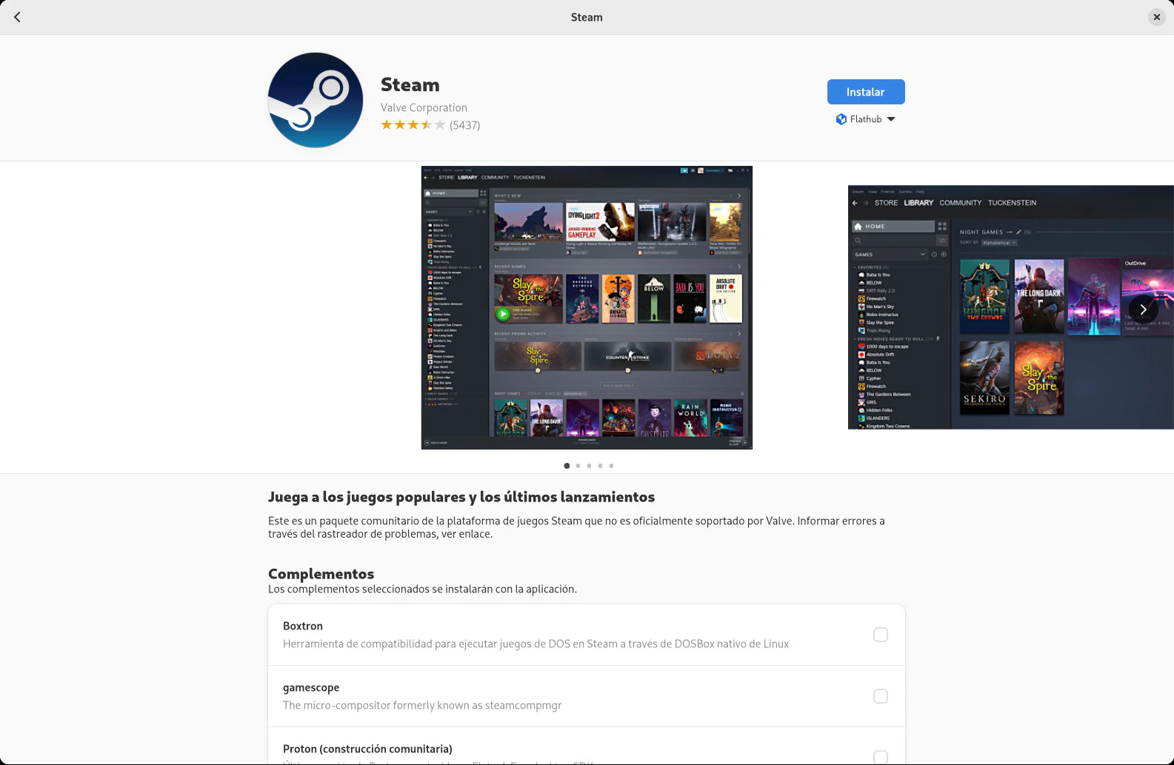Enable the Boxtron add-on checkbox
1174x765 pixels.
tap(880, 635)
